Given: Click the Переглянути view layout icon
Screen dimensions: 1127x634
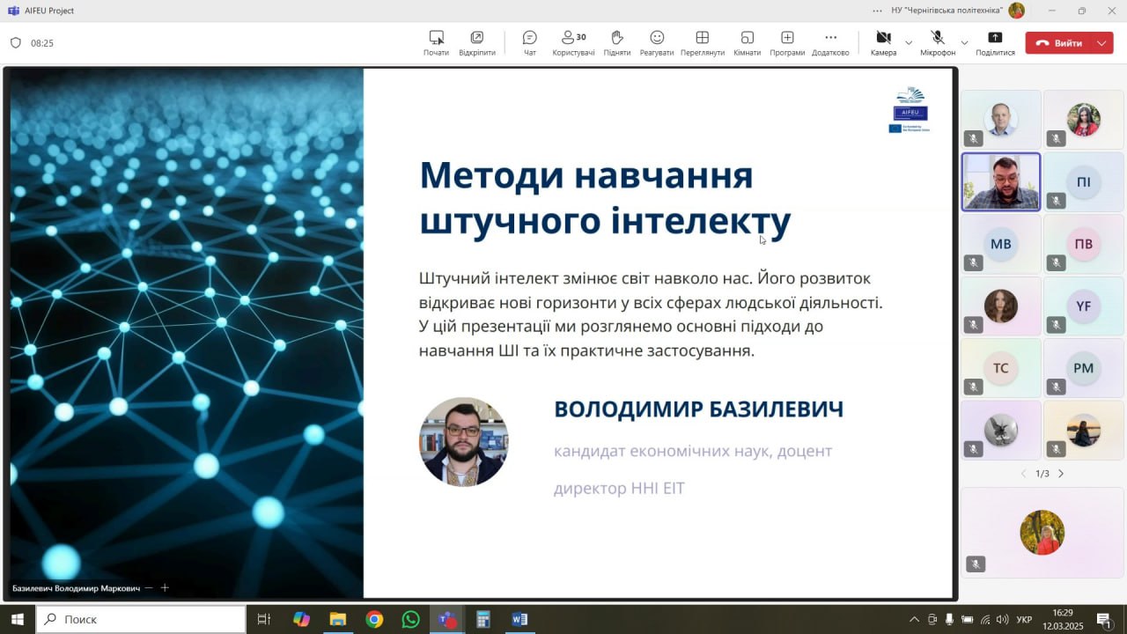Looking at the screenshot, I should [x=702, y=42].
